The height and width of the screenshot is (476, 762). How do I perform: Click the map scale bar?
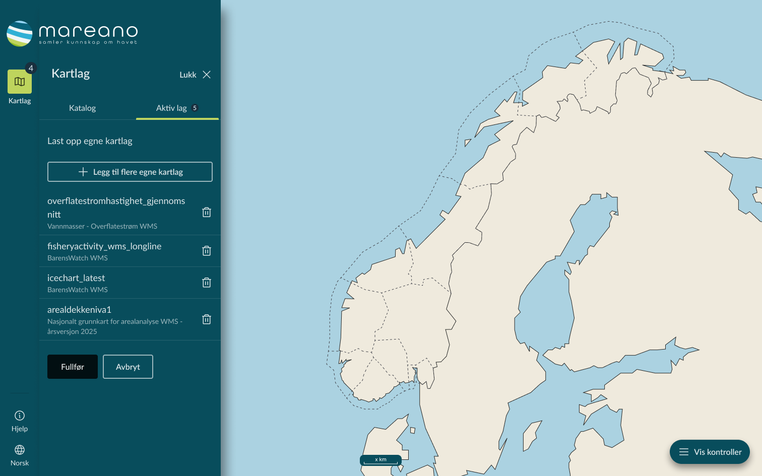pyautogui.click(x=380, y=460)
